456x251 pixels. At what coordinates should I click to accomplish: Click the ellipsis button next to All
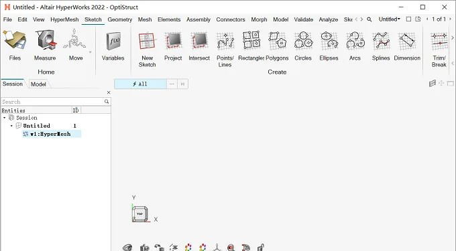tap(172, 84)
